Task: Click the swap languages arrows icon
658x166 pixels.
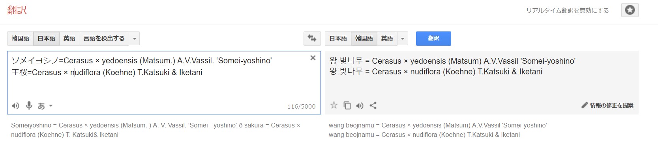Action: point(312,38)
